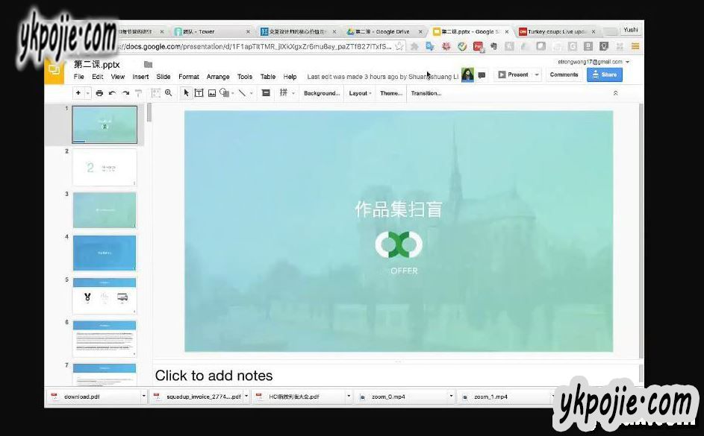This screenshot has height=436, width=704.
Task: Click the folder icon beside file title
Action: point(148,65)
